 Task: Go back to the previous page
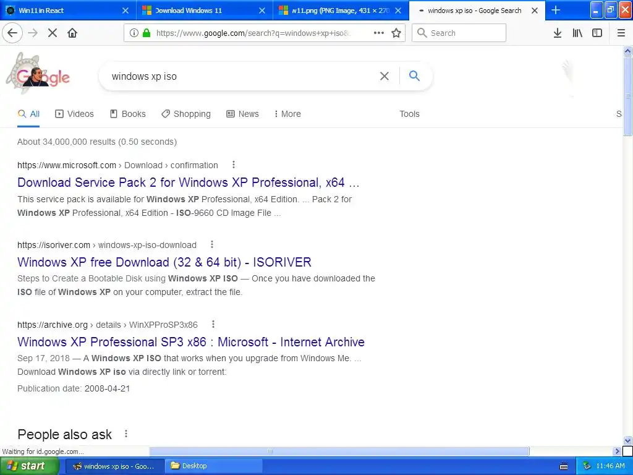tap(12, 33)
